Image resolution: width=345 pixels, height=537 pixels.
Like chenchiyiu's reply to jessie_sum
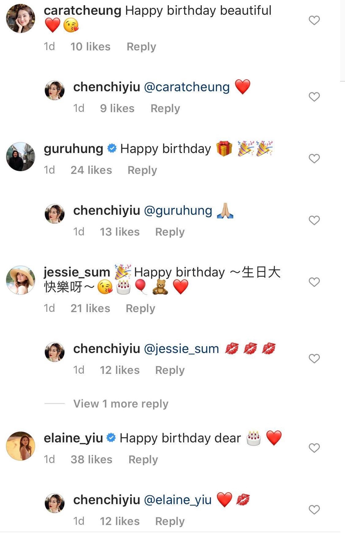click(x=314, y=359)
